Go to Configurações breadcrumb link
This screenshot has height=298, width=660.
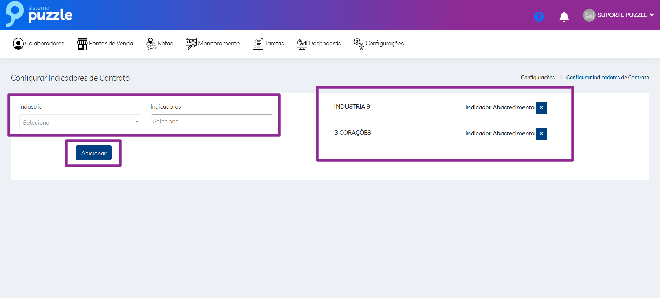tap(538, 78)
